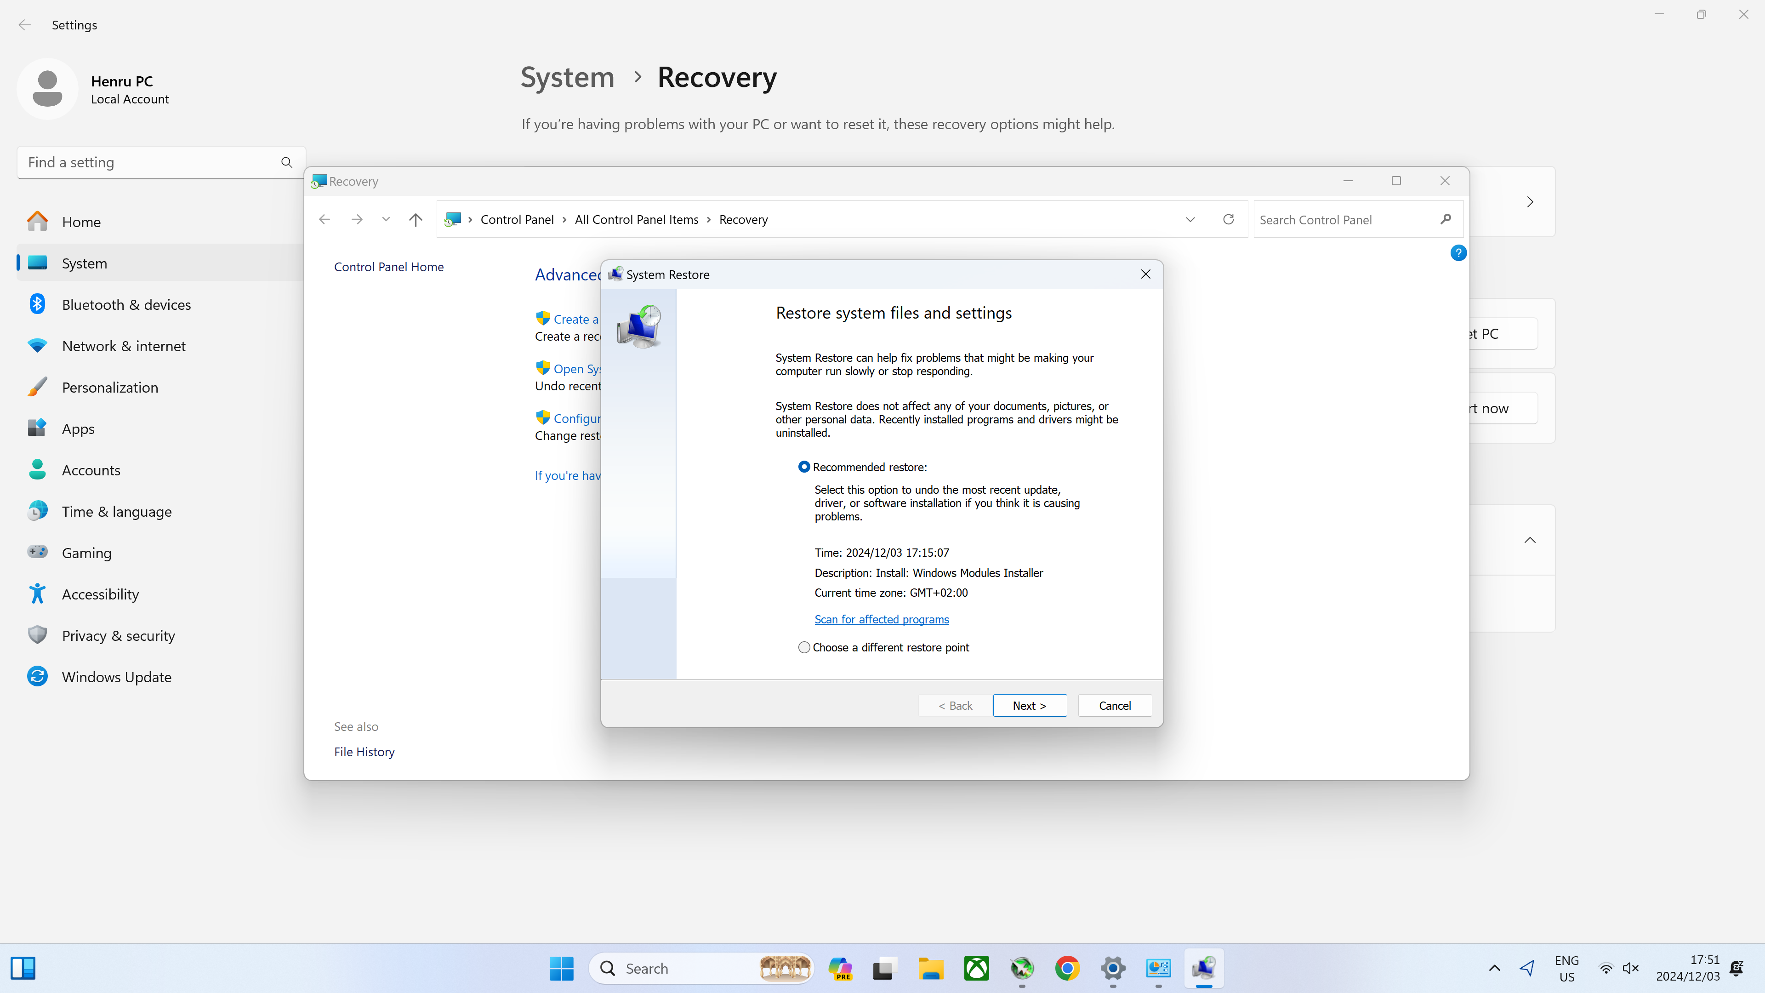Image resolution: width=1765 pixels, height=993 pixels.
Task: Open Windows Update in Settings sidebar
Action: tap(116, 677)
